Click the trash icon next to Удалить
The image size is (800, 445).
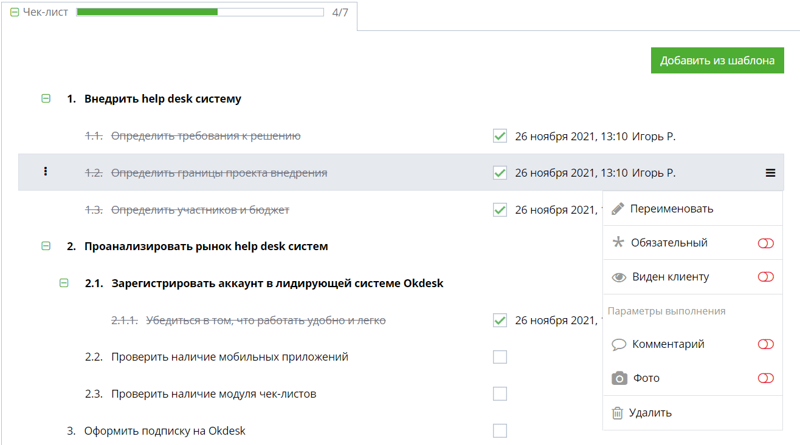coord(618,413)
